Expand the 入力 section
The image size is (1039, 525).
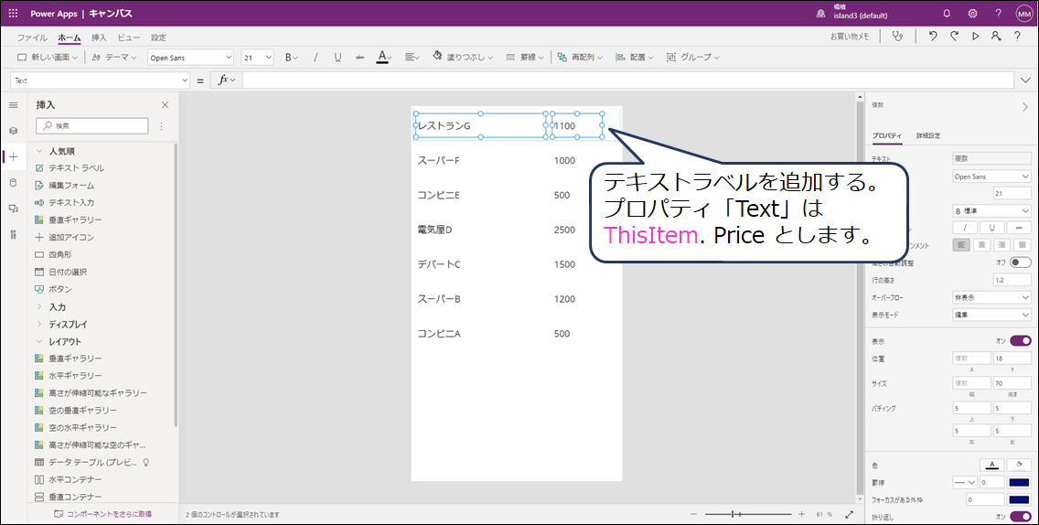[39, 307]
